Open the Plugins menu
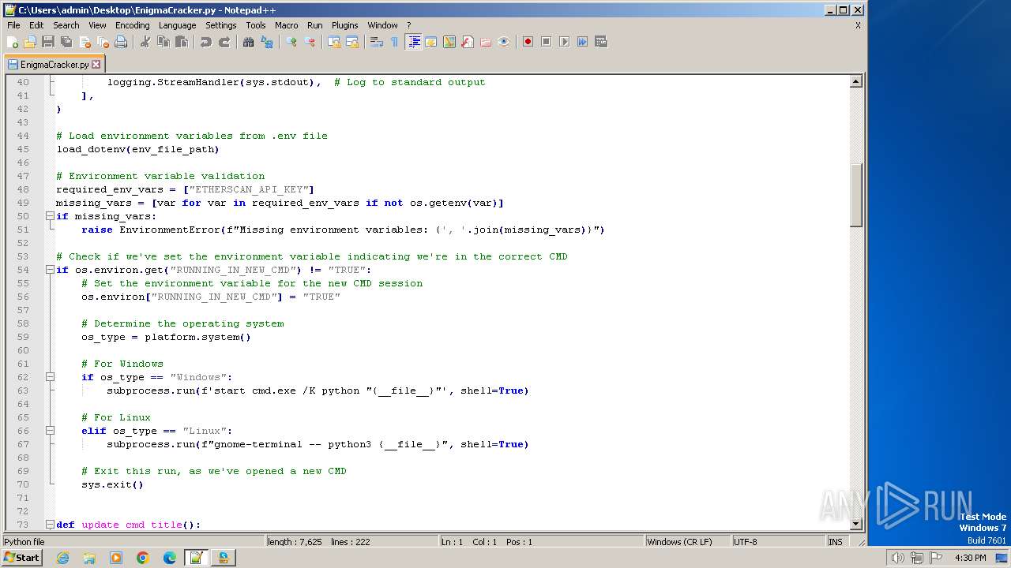The image size is (1011, 568). pos(344,25)
